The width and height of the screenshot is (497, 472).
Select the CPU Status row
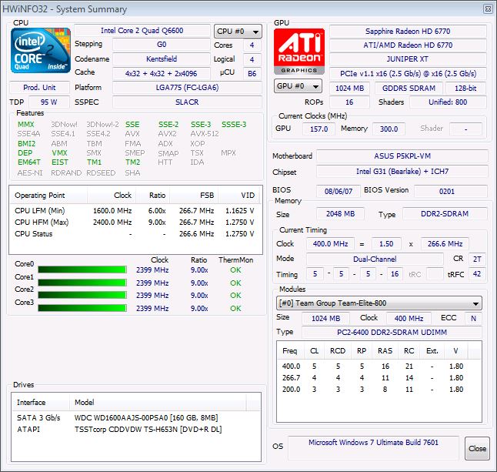pos(135,234)
